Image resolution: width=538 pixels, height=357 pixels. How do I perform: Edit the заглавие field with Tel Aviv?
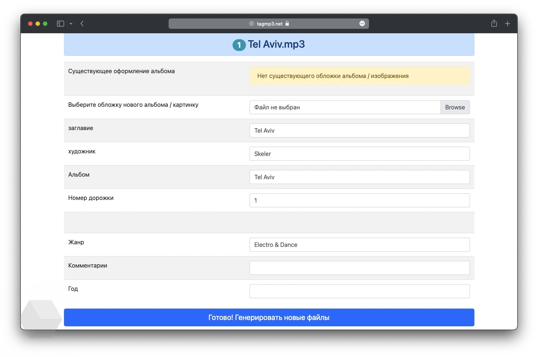pyautogui.click(x=359, y=130)
